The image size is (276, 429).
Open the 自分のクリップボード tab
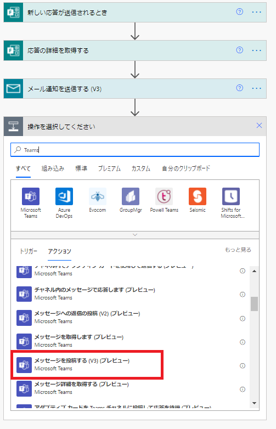(x=186, y=168)
